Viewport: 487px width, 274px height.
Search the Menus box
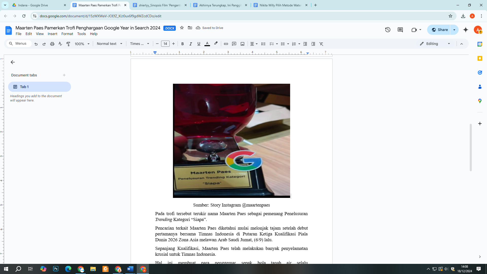[19, 44]
